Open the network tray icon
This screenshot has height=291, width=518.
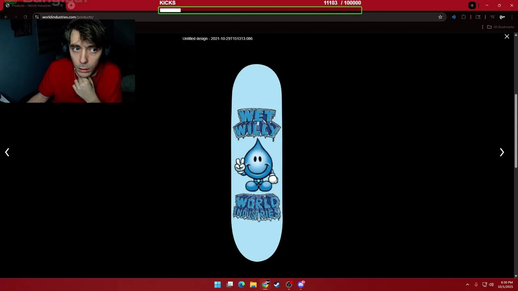point(484,285)
